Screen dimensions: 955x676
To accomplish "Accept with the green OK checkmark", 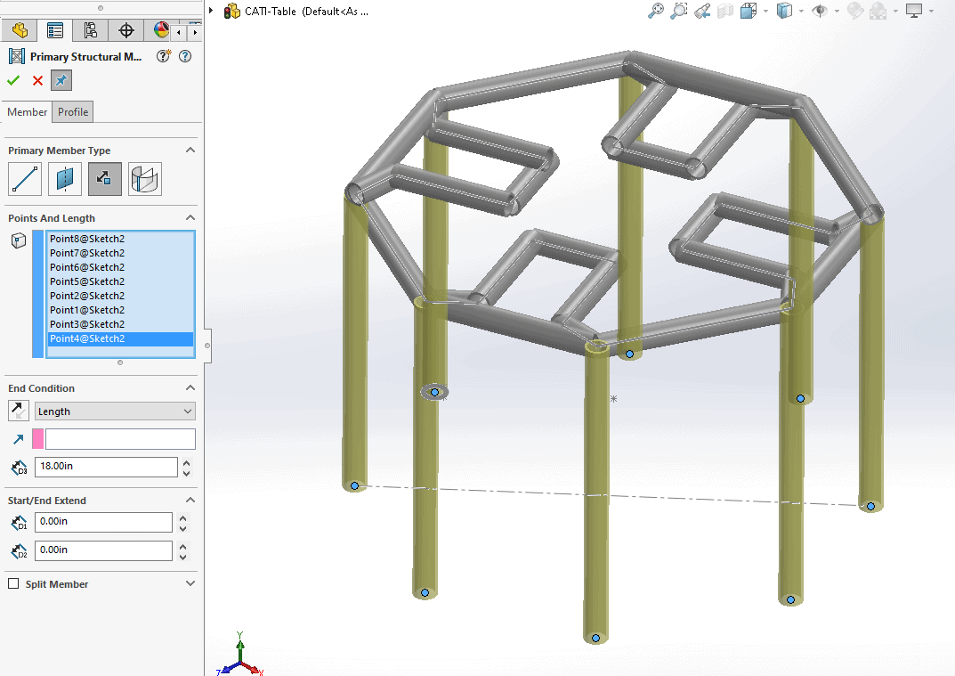I will [x=13, y=80].
